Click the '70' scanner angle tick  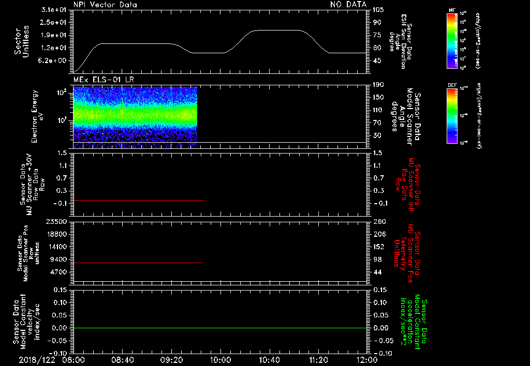(377, 123)
